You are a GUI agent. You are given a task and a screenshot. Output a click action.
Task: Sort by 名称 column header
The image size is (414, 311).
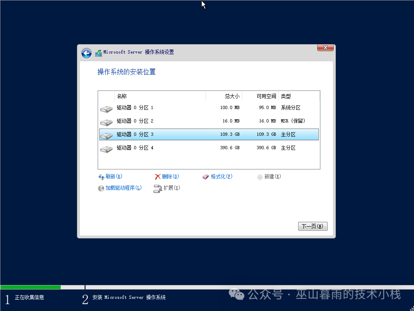160,97
